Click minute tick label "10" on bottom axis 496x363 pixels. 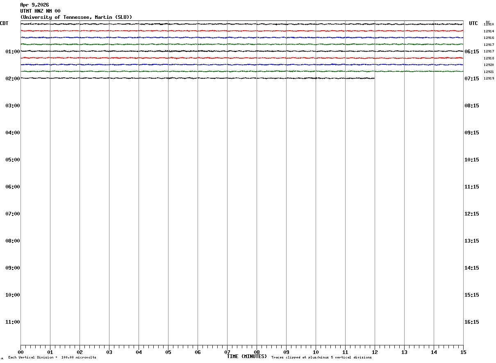pos(316,352)
